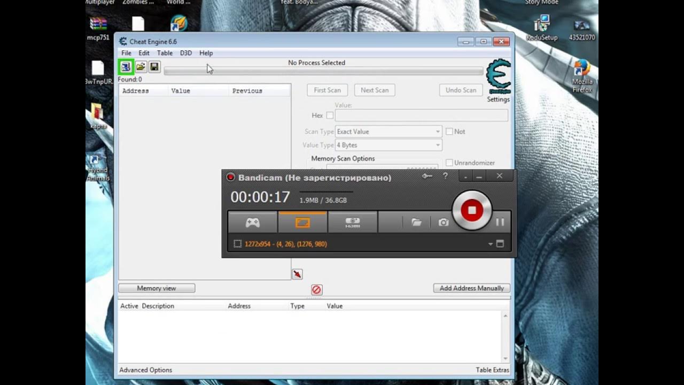Click the scan progress bar under No Process Selected
This screenshot has height=385, width=684.
click(x=323, y=71)
